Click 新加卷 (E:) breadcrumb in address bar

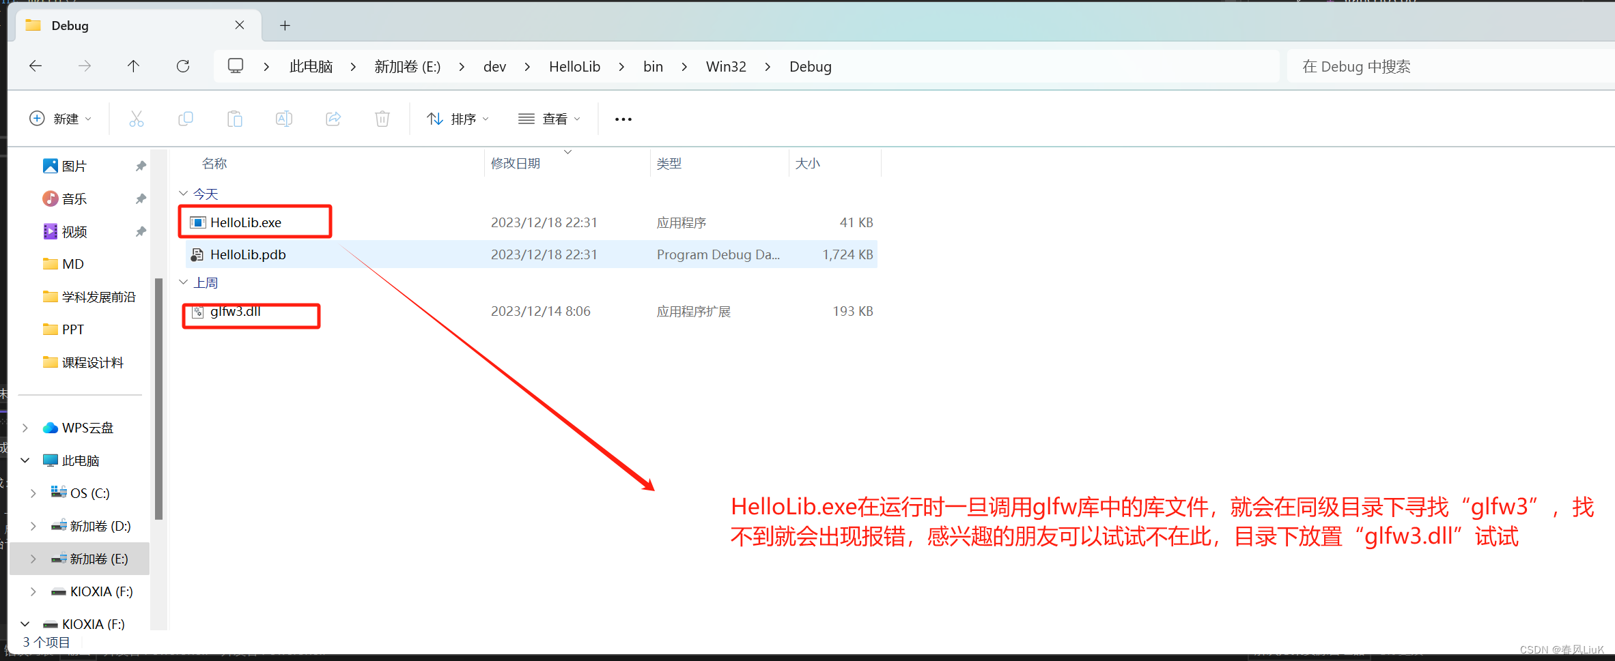[408, 67]
